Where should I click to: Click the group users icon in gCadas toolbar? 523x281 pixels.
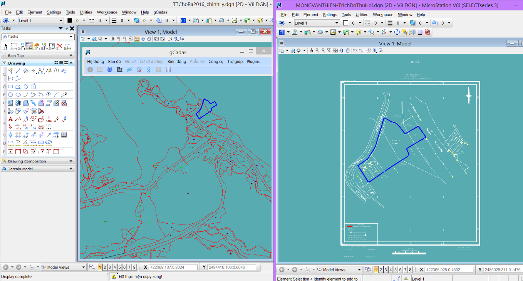(x=110, y=70)
